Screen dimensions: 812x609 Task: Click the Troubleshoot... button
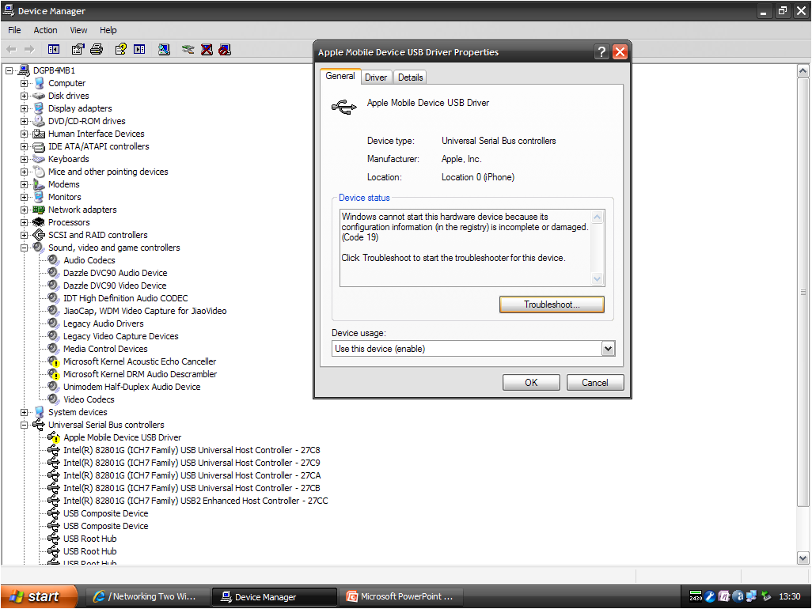(x=552, y=304)
